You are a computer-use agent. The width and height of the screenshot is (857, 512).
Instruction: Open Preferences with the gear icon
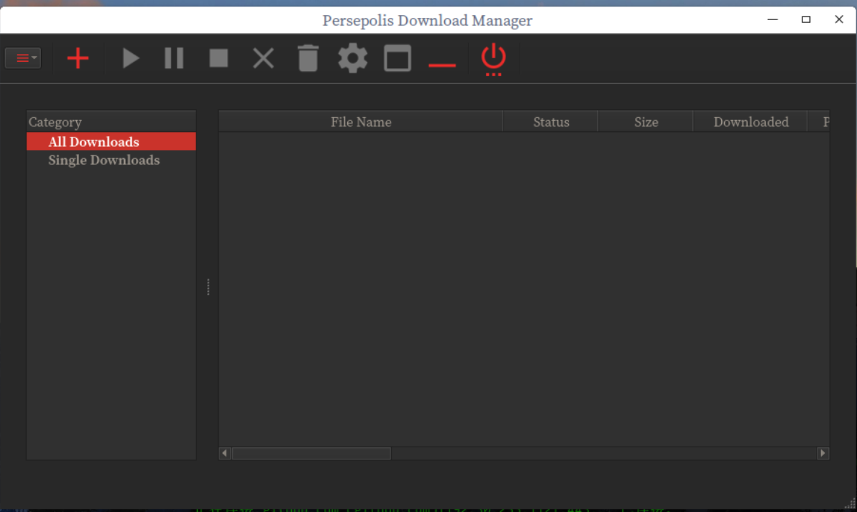352,58
